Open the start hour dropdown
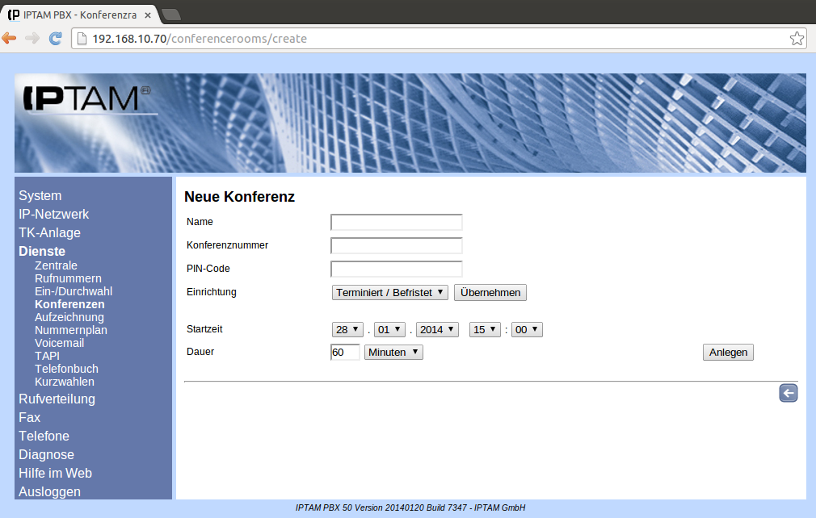The height and width of the screenshot is (518, 816). tap(485, 329)
